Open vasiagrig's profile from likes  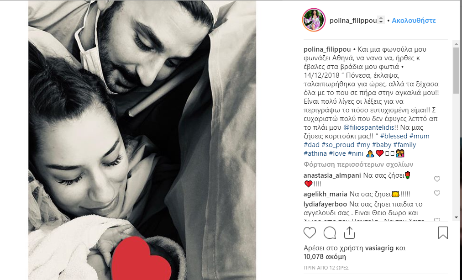[379, 248]
